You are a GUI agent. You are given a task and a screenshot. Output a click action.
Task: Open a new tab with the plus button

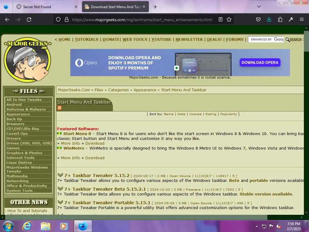(x=155, y=7)
